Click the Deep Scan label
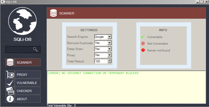Viewport: 209px width, 107px height. coord(75,49)
